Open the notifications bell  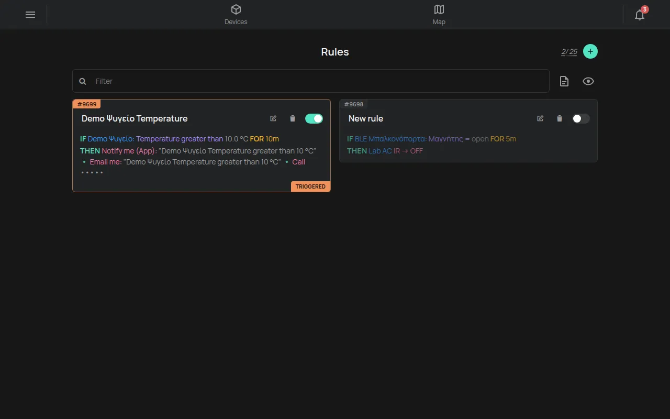click(640, 15)
